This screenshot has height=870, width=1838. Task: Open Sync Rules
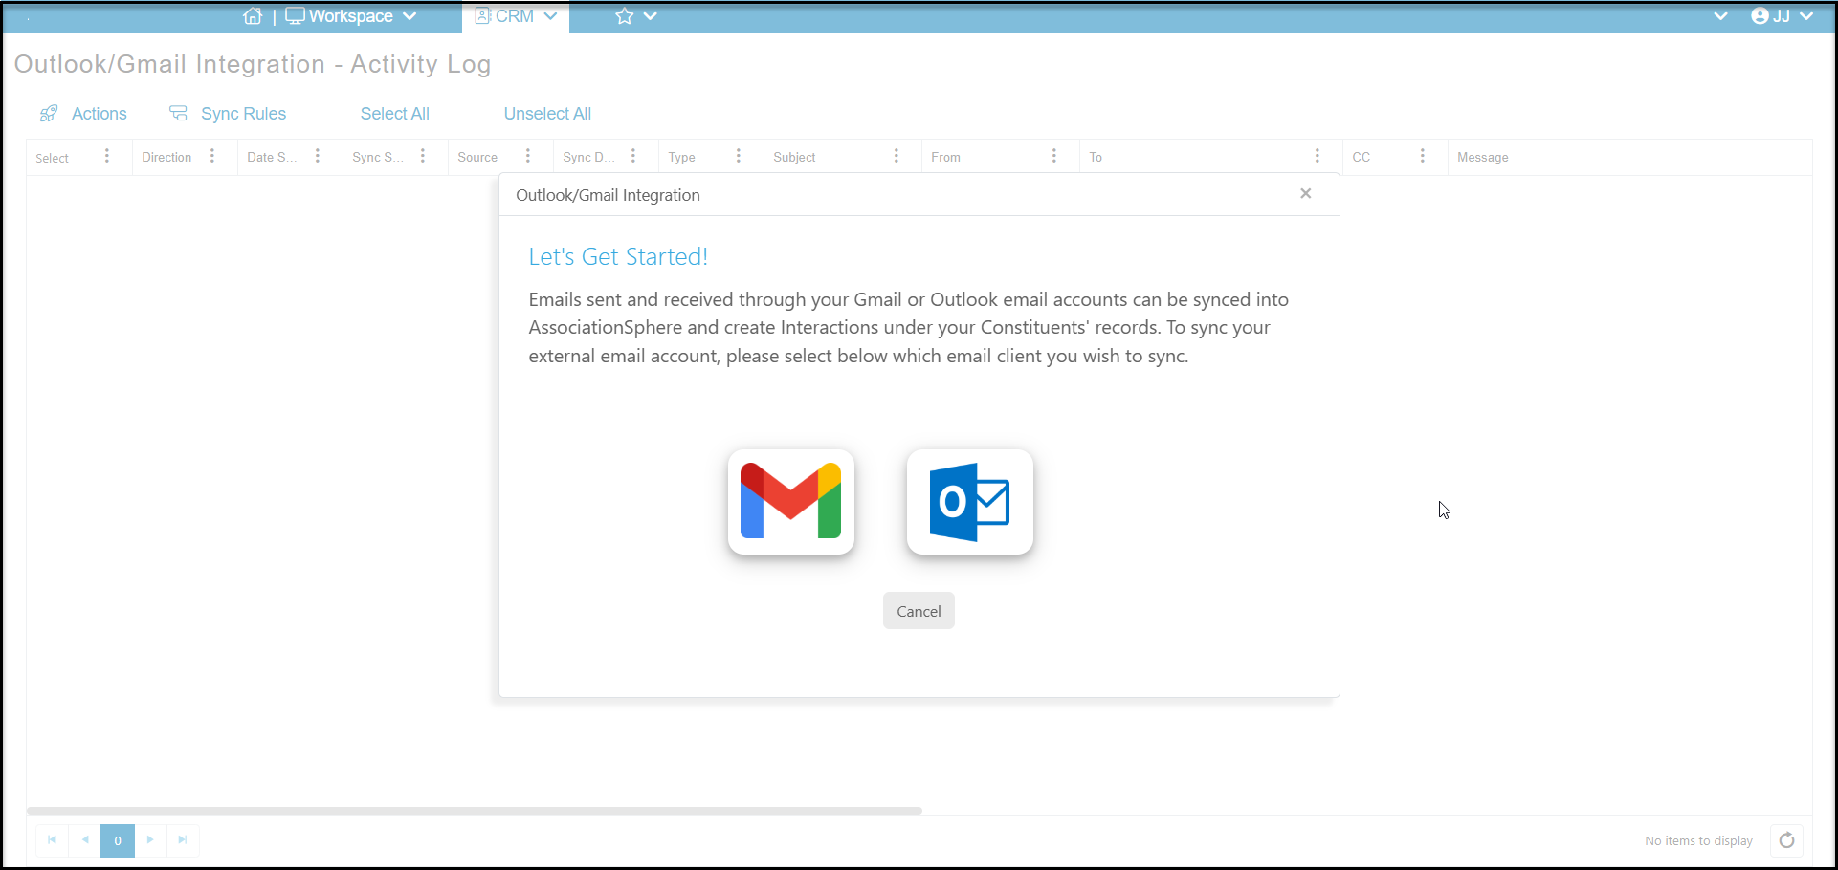tap(228, 114)
